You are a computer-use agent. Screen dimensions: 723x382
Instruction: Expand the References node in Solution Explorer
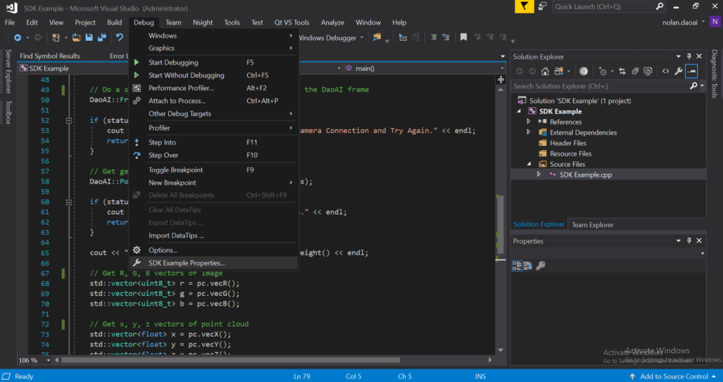529,122
